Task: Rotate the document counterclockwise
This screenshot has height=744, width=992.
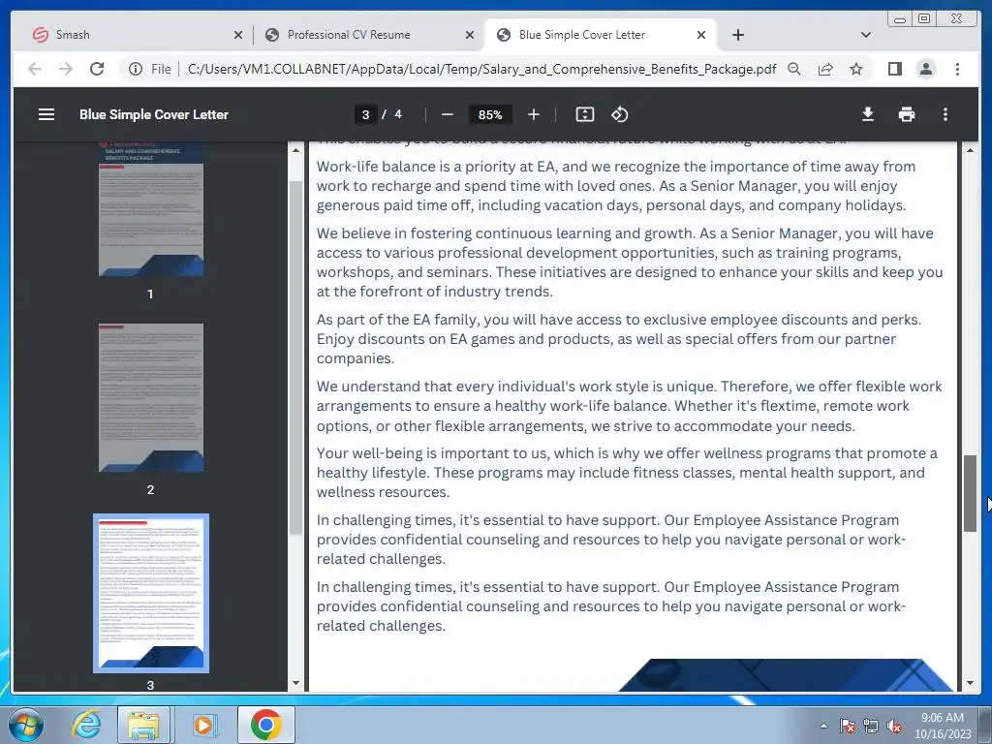Action: click(x=619, y=114)
